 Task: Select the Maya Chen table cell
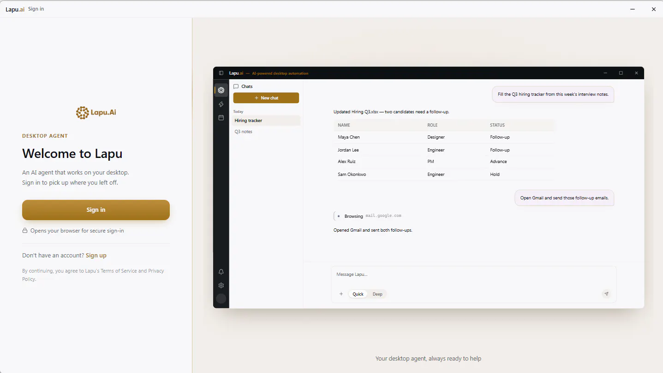coord(349,137)
